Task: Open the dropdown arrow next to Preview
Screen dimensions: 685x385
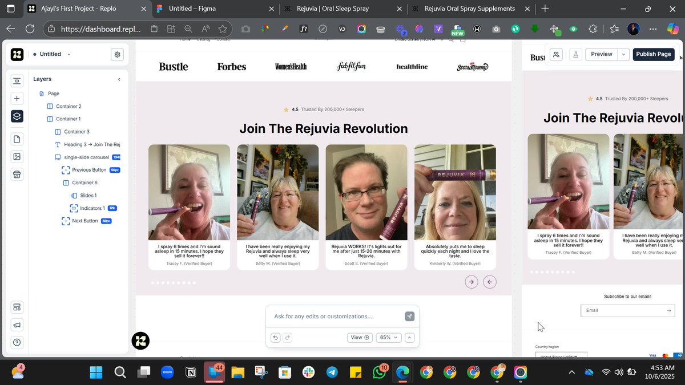Action: tap(623, 54)
